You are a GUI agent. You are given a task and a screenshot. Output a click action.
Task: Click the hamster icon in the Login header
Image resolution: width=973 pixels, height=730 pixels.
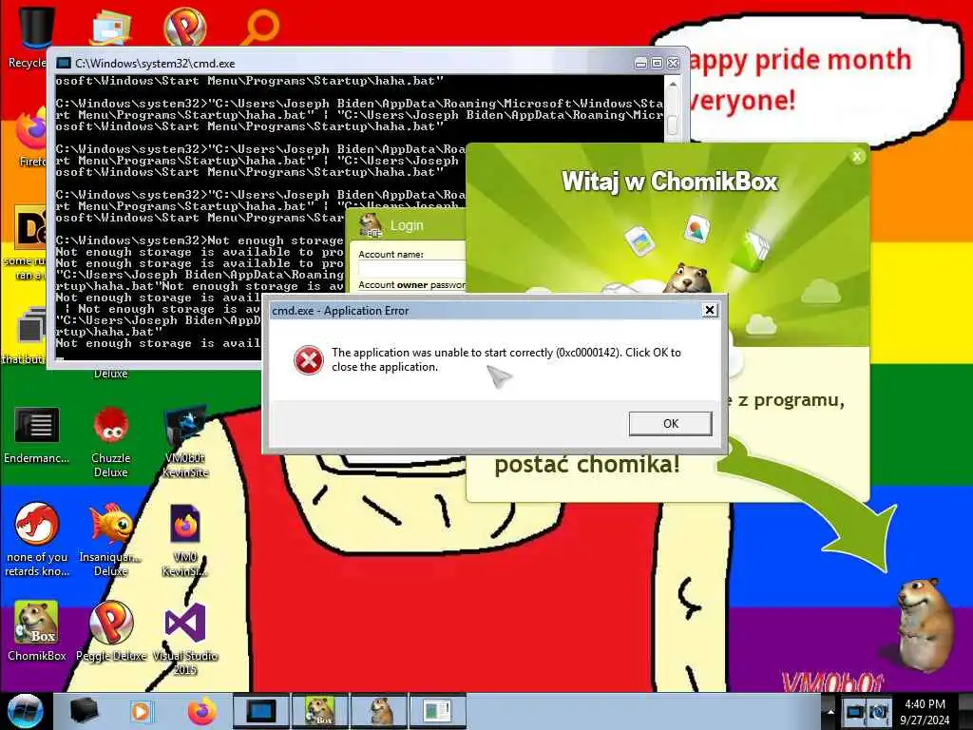pos(372,226)
